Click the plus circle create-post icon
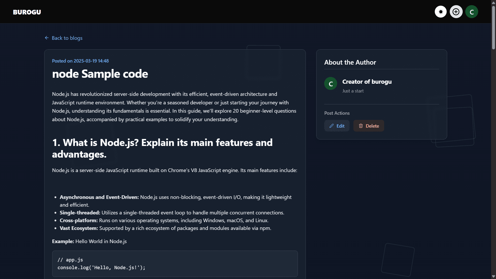496x279 pixels. click(456, 12)
